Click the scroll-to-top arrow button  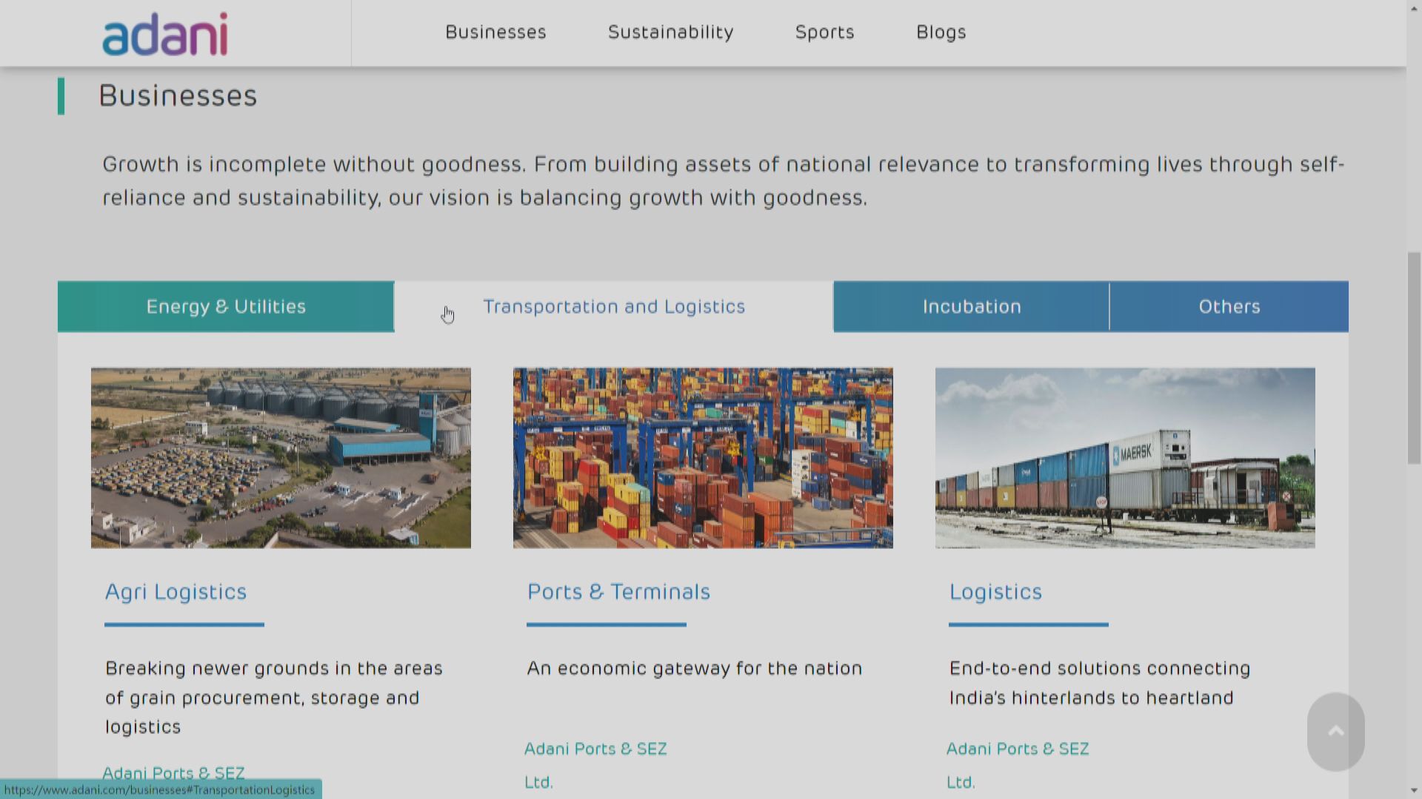(1335, 731)
